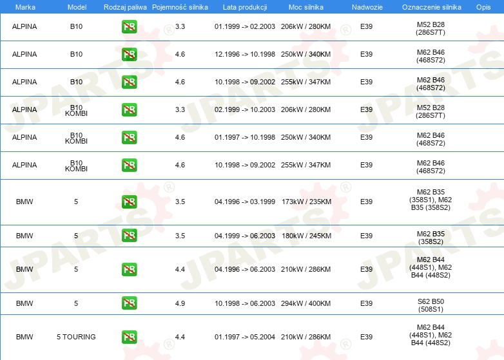Viewport: 504px width, 360px height.
Task: Click BMW brand in the 5 TOURING row
Action: [24, 337]
